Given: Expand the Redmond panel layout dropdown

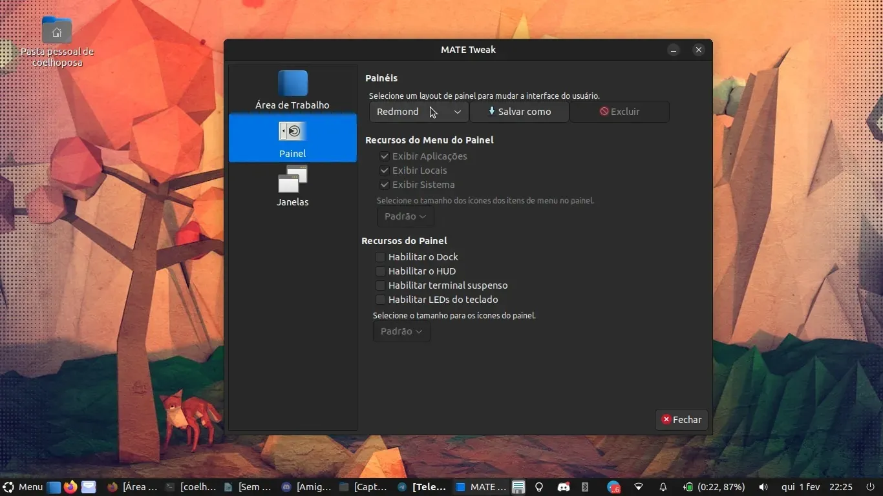Looking at the screenshot, I should pyautogui.click(x=419, y=112).
